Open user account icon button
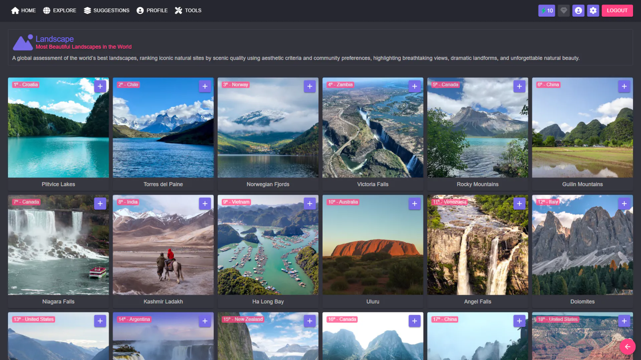Screen dimensions: 641x360 click(579, 11)
